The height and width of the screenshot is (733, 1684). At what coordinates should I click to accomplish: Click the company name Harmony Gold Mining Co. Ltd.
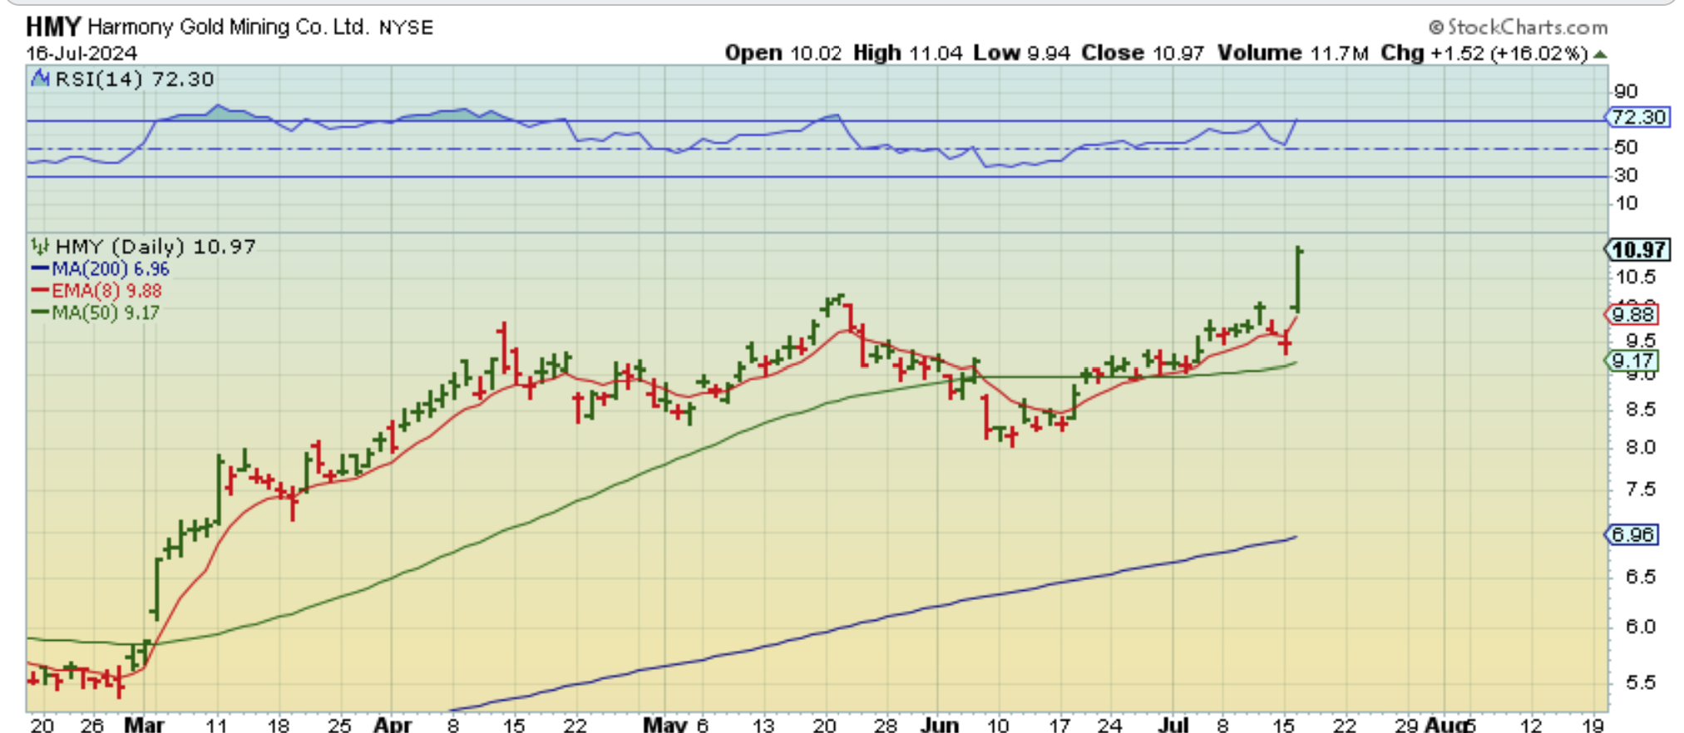tap(228, 27)
